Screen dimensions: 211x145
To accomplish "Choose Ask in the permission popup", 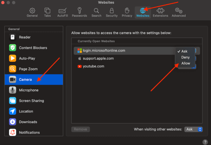I will pos(185,51).
